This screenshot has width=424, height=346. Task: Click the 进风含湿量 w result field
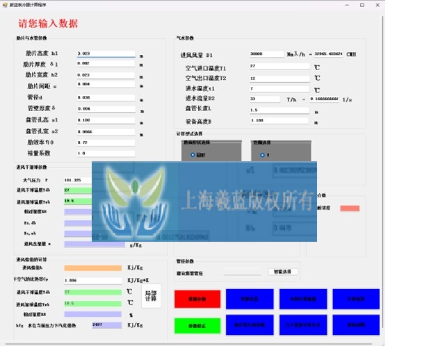point(95,245)
